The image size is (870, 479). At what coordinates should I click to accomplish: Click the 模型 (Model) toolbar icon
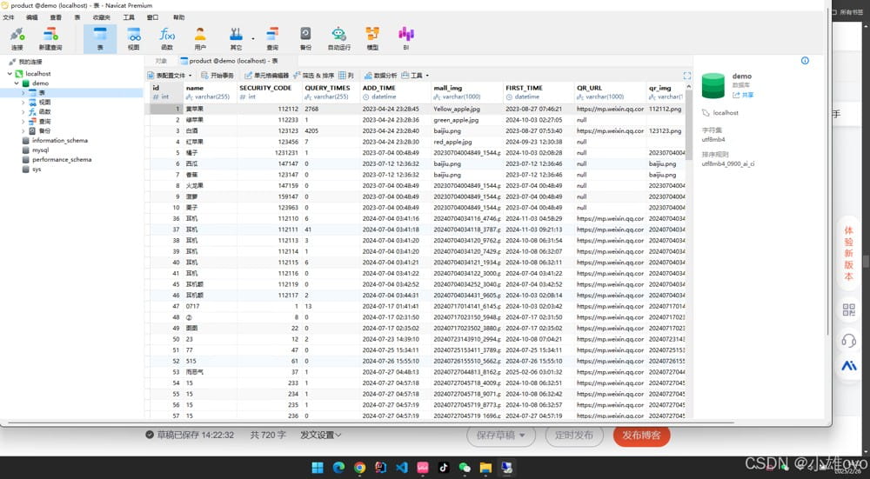click(372, 37)
